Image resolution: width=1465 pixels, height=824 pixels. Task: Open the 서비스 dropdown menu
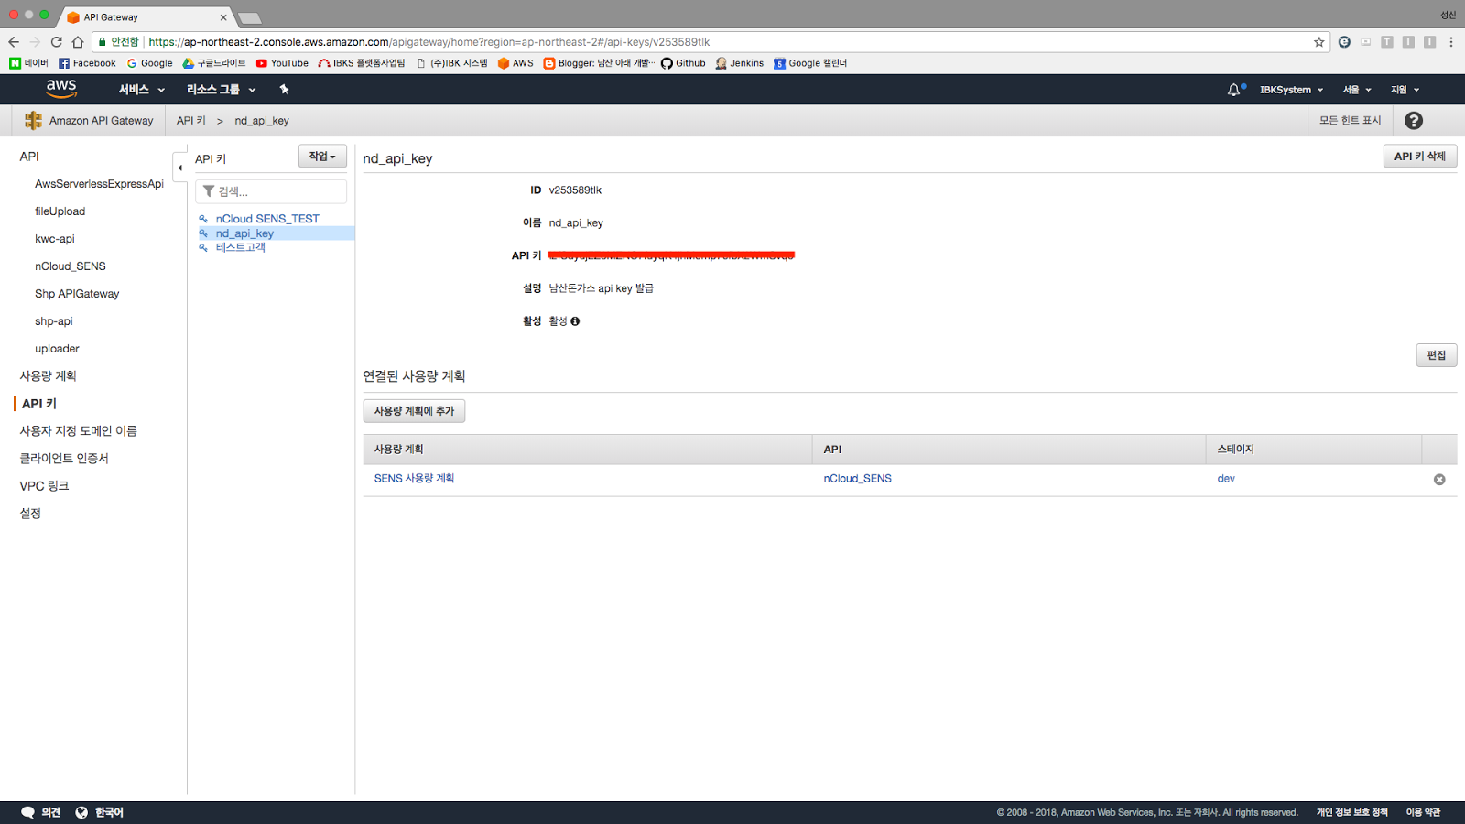[x=141, y=90]
